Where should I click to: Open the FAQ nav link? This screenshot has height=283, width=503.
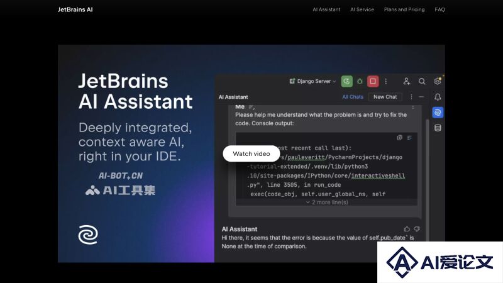click(439, 9)
